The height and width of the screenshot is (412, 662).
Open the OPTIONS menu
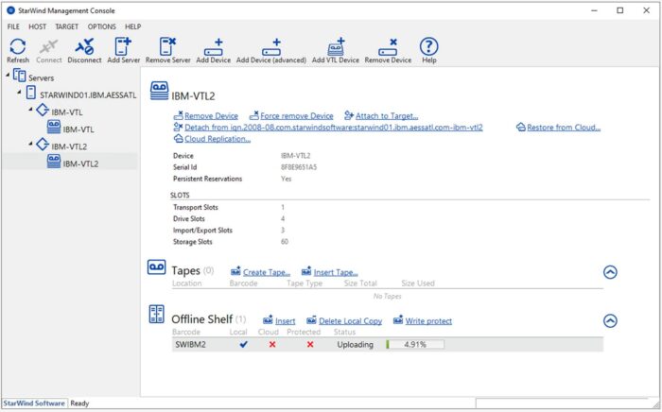click(102, 26)
